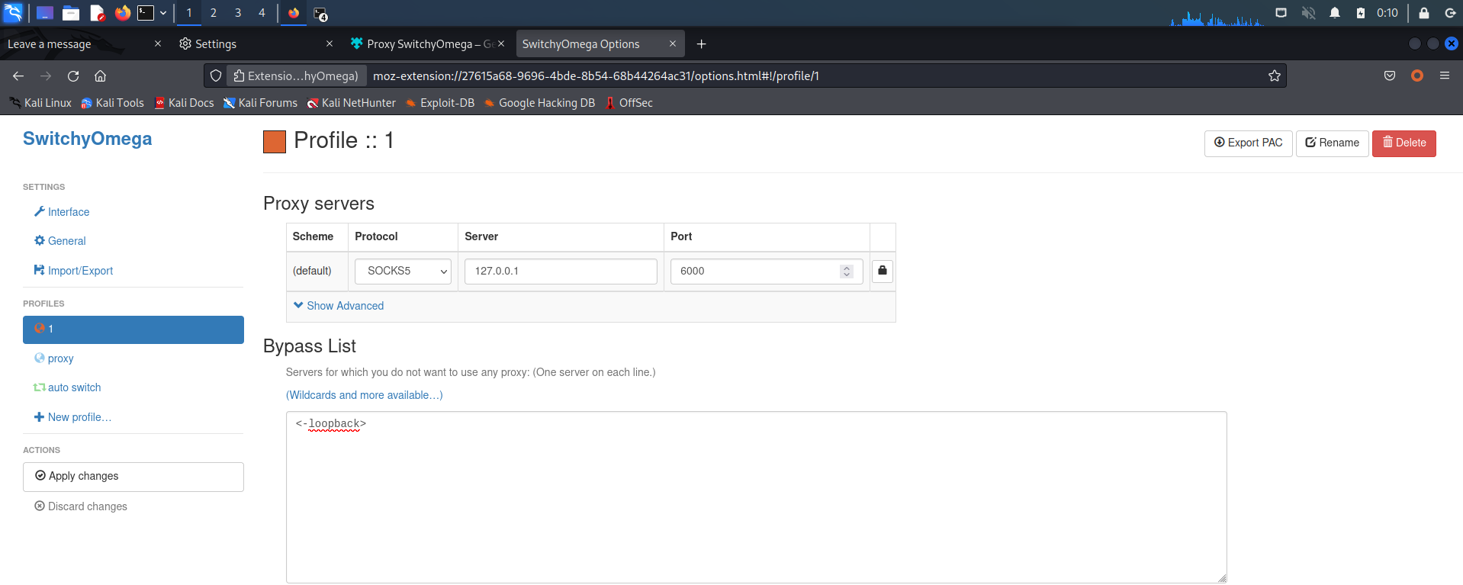Bookmark this page with the star
This screenshot has height=585, width=1463.
[x=1275, y=76]
